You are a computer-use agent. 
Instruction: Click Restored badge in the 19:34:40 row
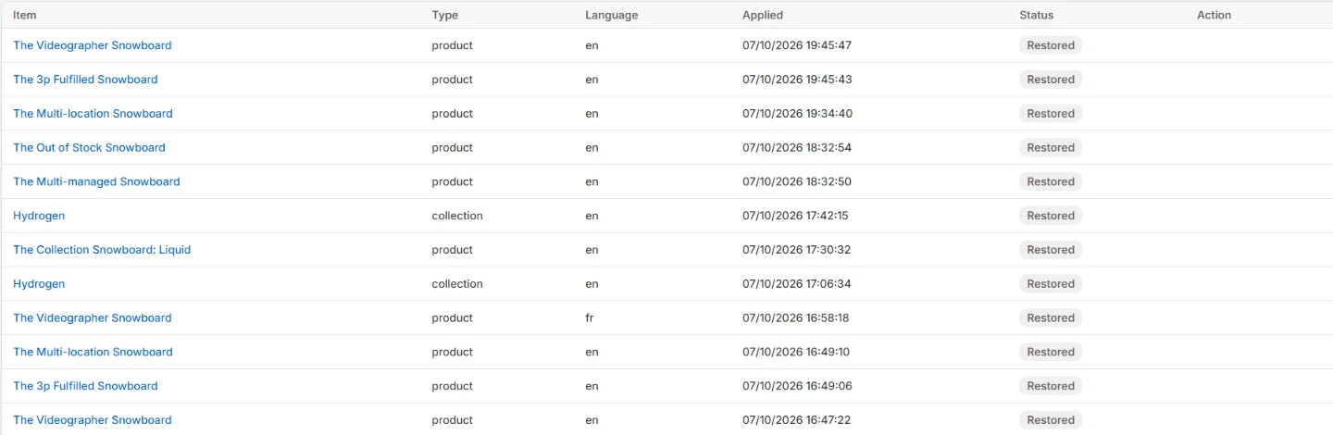1051,114
